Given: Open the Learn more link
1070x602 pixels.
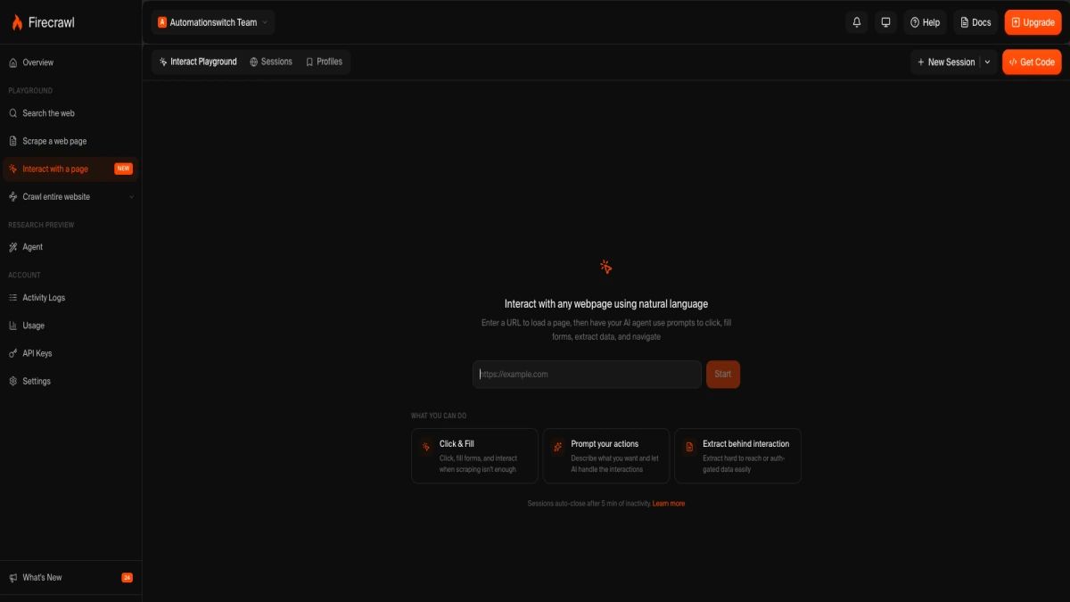Looking at the screenshot, I should tap(668, 503).
